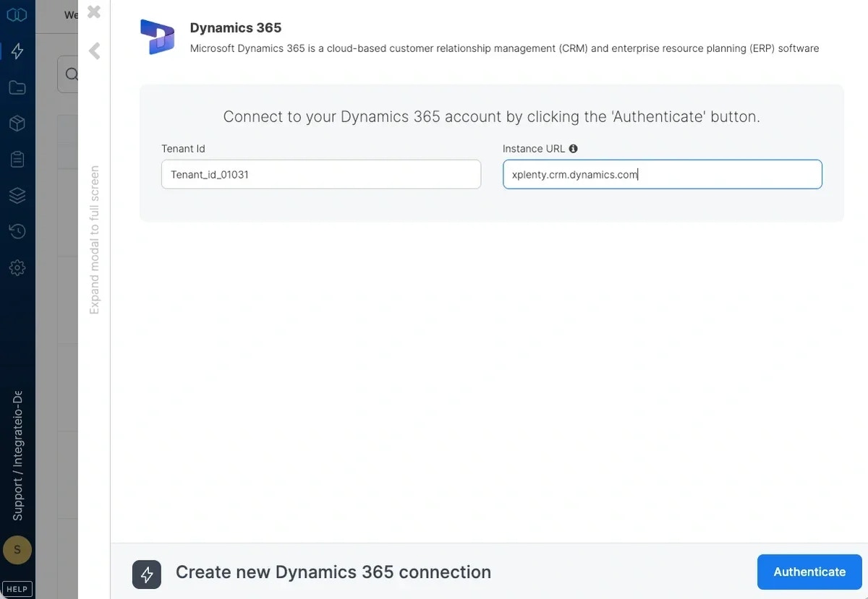The width and height of the screenshot is (868, 599).
Task: View history via the clock icon
Action: (x=17, y=231)
